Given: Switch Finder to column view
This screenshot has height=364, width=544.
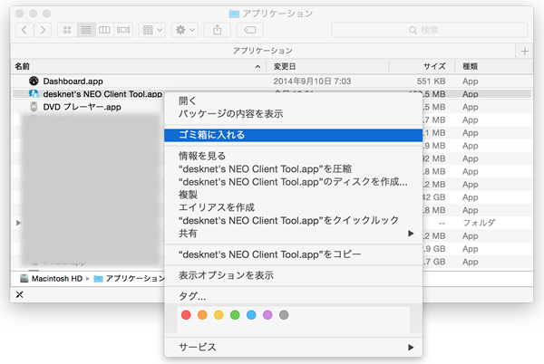Looking at the screenshot, I should tap(104, 30).
